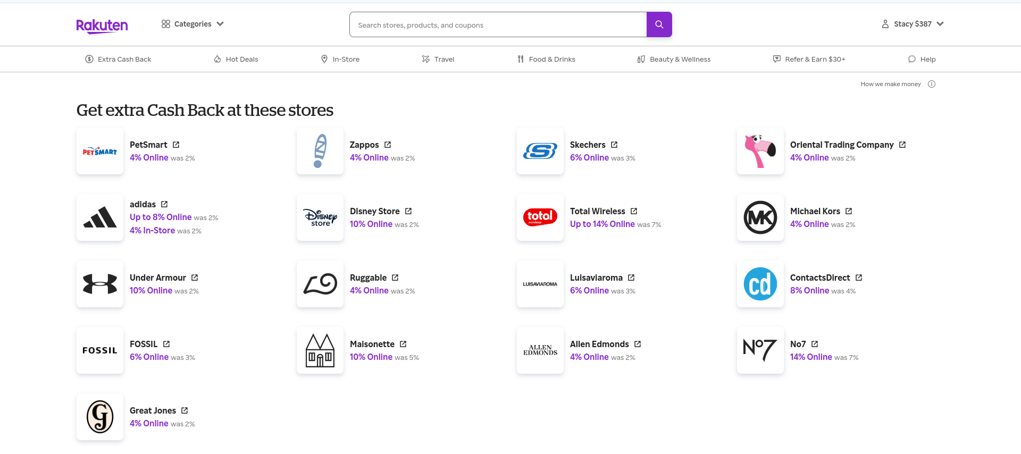Expand the Categories dropdown
Screen dimensions: 1021x454
[193, 24]
